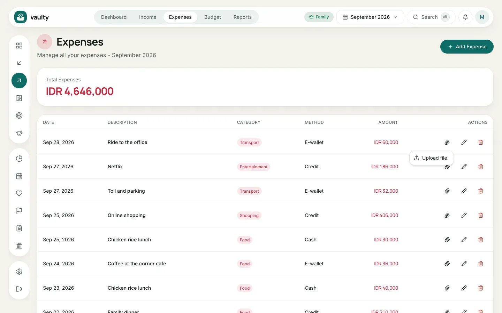Click the logout icon in sidebar
This screenshot has height=313, width=502.
coord(19,289)
